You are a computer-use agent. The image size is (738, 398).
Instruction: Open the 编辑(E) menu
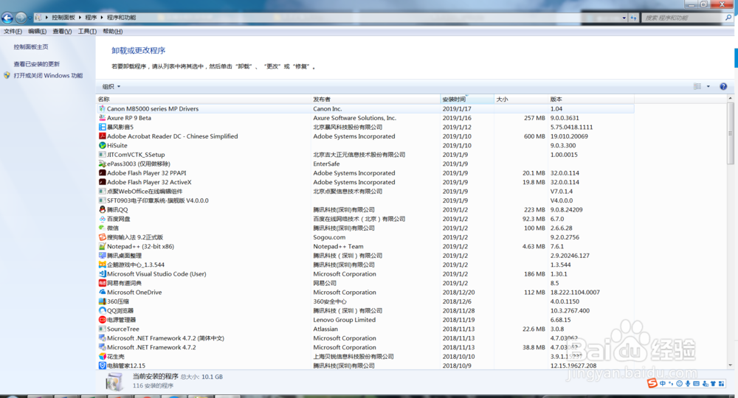coord(37,32)
